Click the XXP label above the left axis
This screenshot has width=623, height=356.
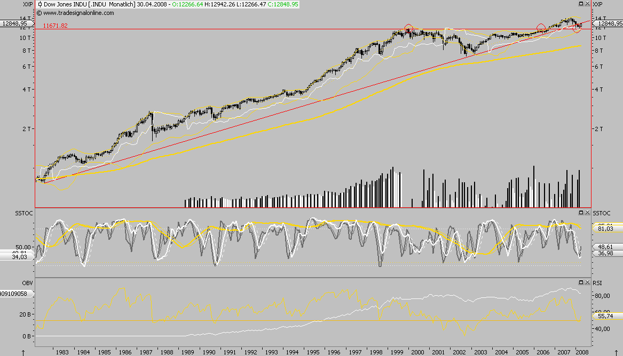(x=28, y=4)
